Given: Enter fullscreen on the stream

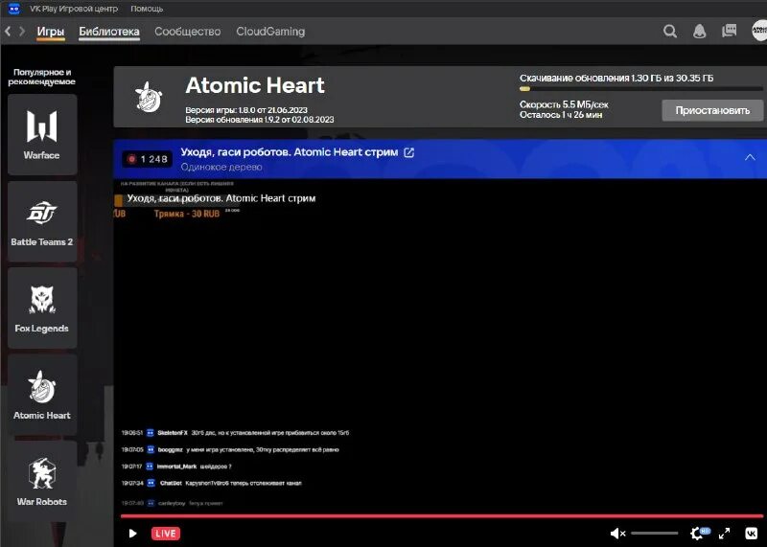Looking at the screenshot, I should click(x=725, y=534).
